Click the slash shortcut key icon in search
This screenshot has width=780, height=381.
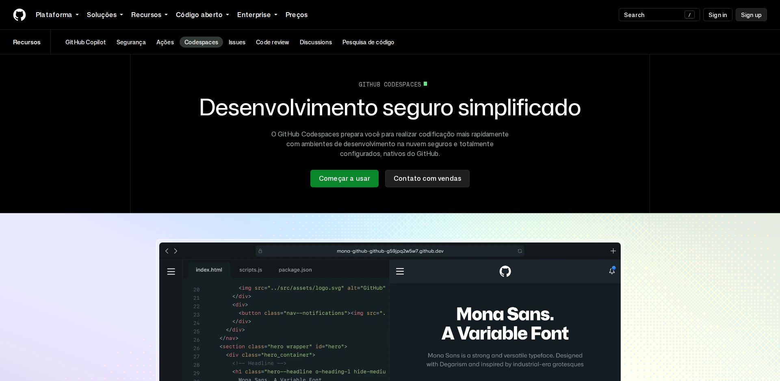tap(689, 15)
